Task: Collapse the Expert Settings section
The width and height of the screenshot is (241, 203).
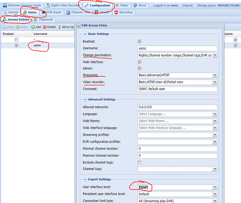Action: pos(85,179)
